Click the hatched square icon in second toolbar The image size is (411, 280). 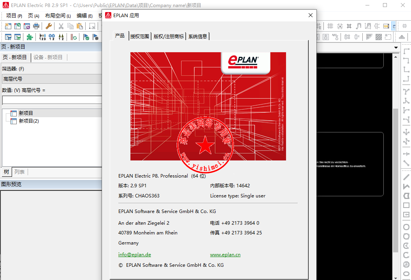click(x=378, y=37)
